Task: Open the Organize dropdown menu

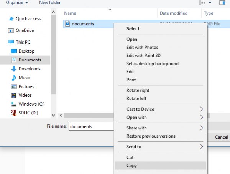Action: (17, 3)
